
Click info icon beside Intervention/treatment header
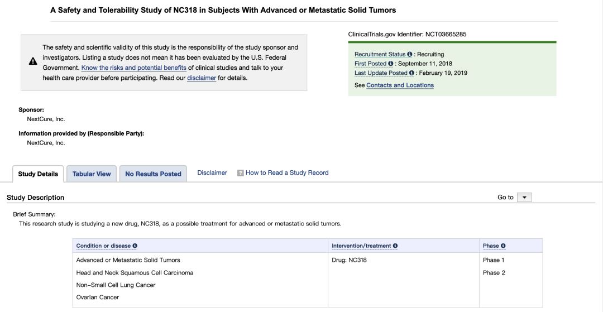395,246
